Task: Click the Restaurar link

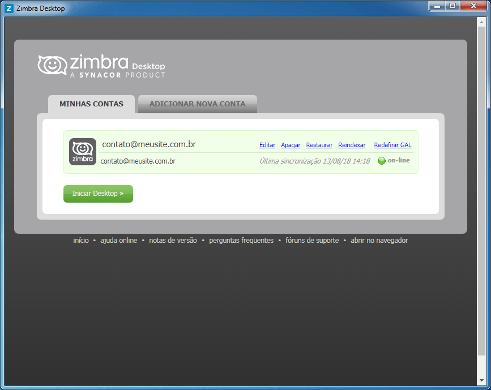Action: [x=319, y=145]
